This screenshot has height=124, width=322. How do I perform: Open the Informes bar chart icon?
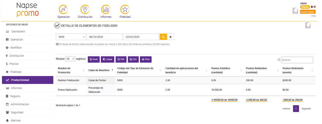coord(106,10)
